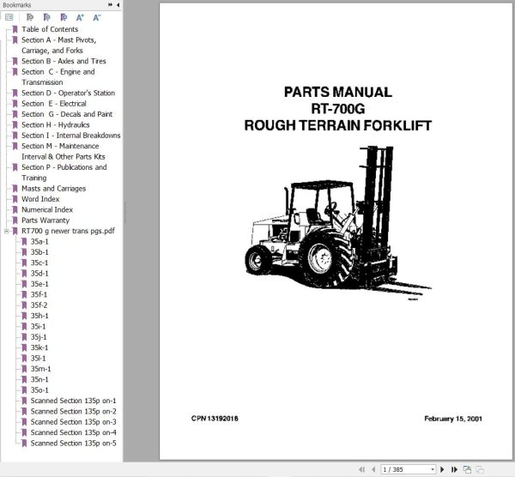515x477 pixels.
Task: Click the forklift illustration on the page
Action: pos(338,222)
